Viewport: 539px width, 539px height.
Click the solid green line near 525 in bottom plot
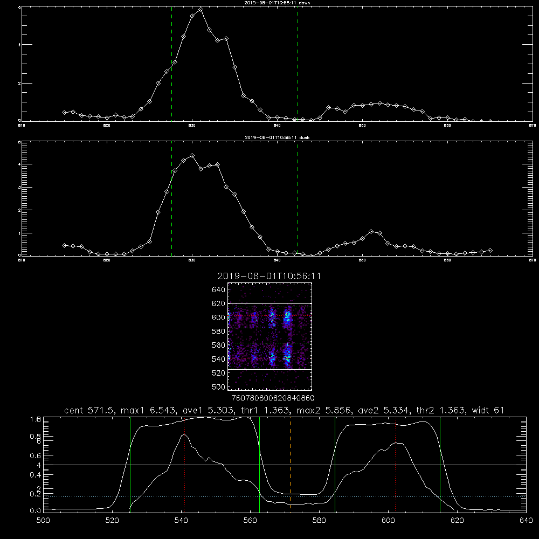pos(130,464)
